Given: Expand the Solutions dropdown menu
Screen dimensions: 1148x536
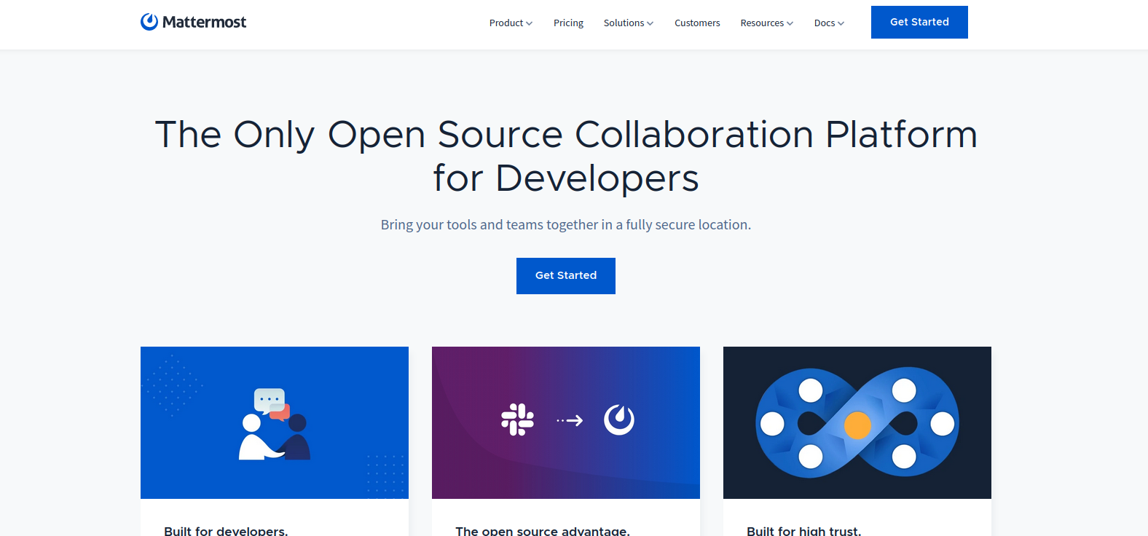Looking at the screenshot, I should 628,23.
